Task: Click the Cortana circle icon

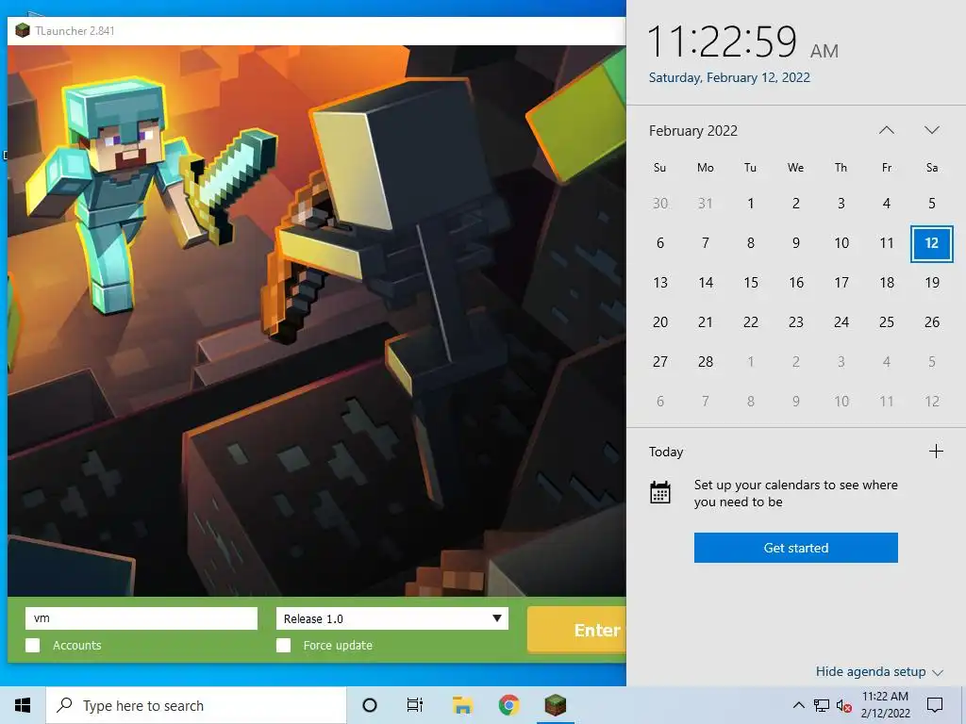Action: pyautogui.click(x=369, y=705)
